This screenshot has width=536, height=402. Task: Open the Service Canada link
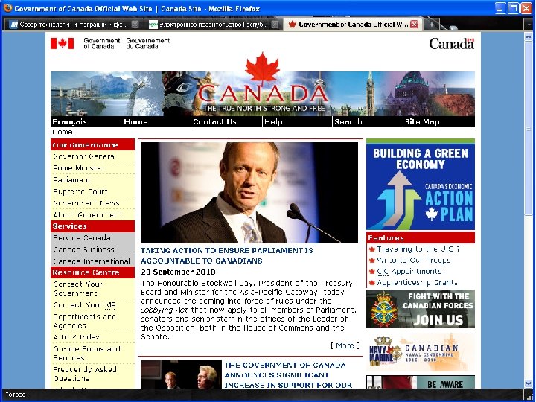coord(82,237)
